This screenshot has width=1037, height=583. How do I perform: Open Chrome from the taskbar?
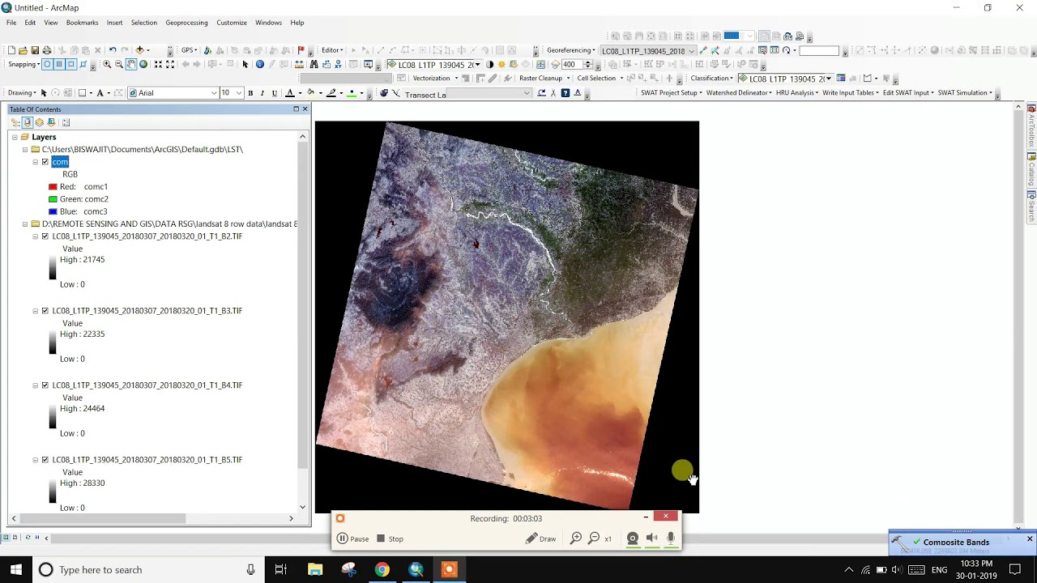pos(382,570)
